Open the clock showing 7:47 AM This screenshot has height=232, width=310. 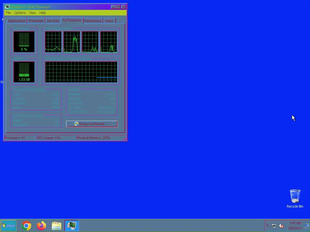(x=295, y=226)
